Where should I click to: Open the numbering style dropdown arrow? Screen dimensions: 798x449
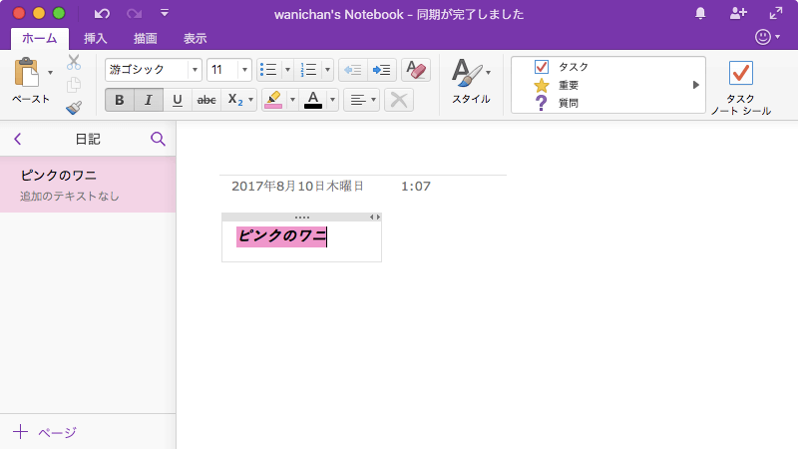click(x=327, y=70)
